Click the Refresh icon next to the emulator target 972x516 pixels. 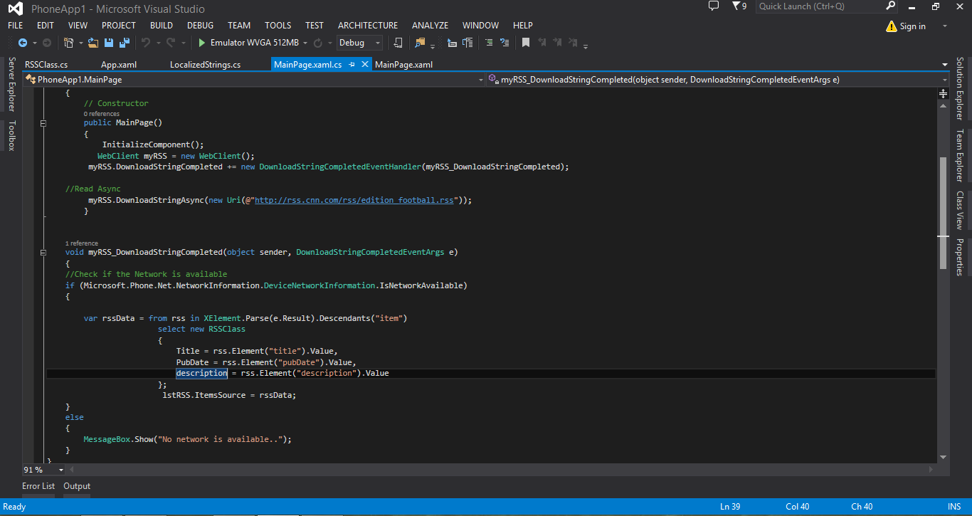[317, 43]
